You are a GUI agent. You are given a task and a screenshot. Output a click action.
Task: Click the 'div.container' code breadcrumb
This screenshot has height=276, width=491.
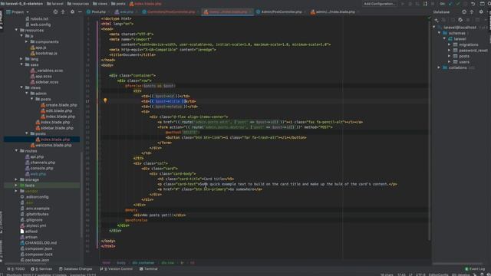[143, 263]
